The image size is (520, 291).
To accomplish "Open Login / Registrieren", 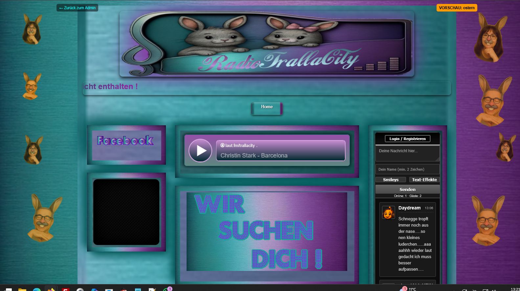I will click(x=407, y=139).
